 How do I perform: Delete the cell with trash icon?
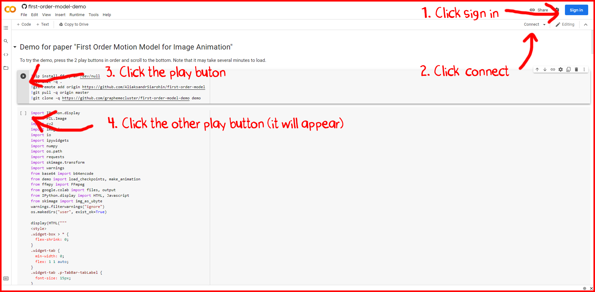(576, 70)
